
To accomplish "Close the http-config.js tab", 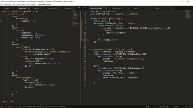I will [x=59, y=8].
